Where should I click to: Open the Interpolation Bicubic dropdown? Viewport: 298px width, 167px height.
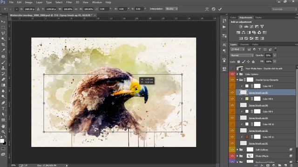pos(172,9)
